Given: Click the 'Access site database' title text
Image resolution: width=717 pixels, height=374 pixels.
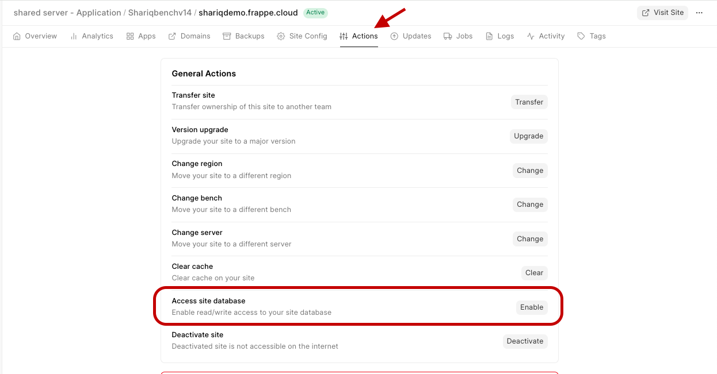Looking at the screenshot, I should 208,301.
